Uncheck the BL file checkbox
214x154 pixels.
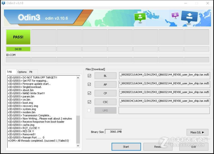(x=89, y=76)
